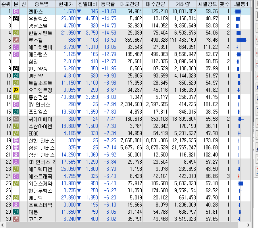The width and height of the screenshot is (258, 228).
Task: Click 유틸렉스 current price 26,300
Action: pos(68,18)
